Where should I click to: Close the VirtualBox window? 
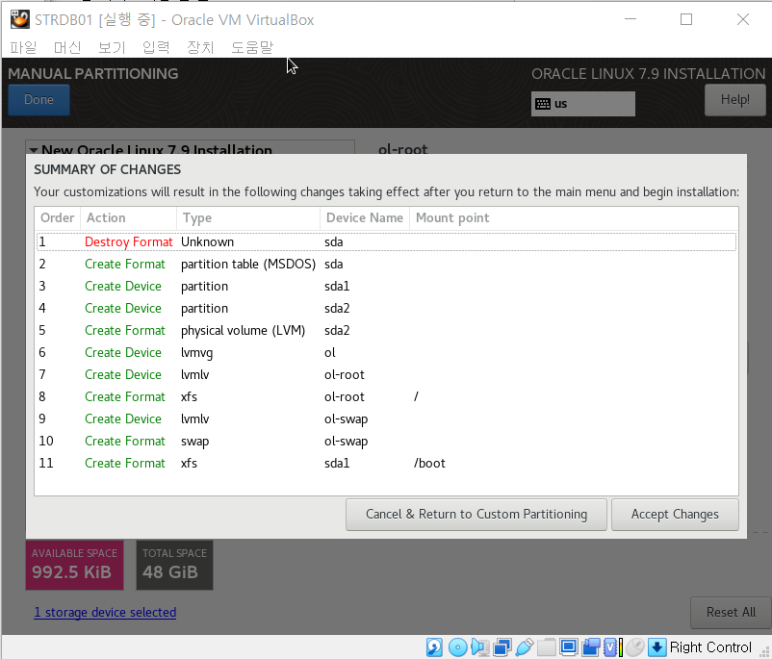pyautogui.click(x=743, y=19)
